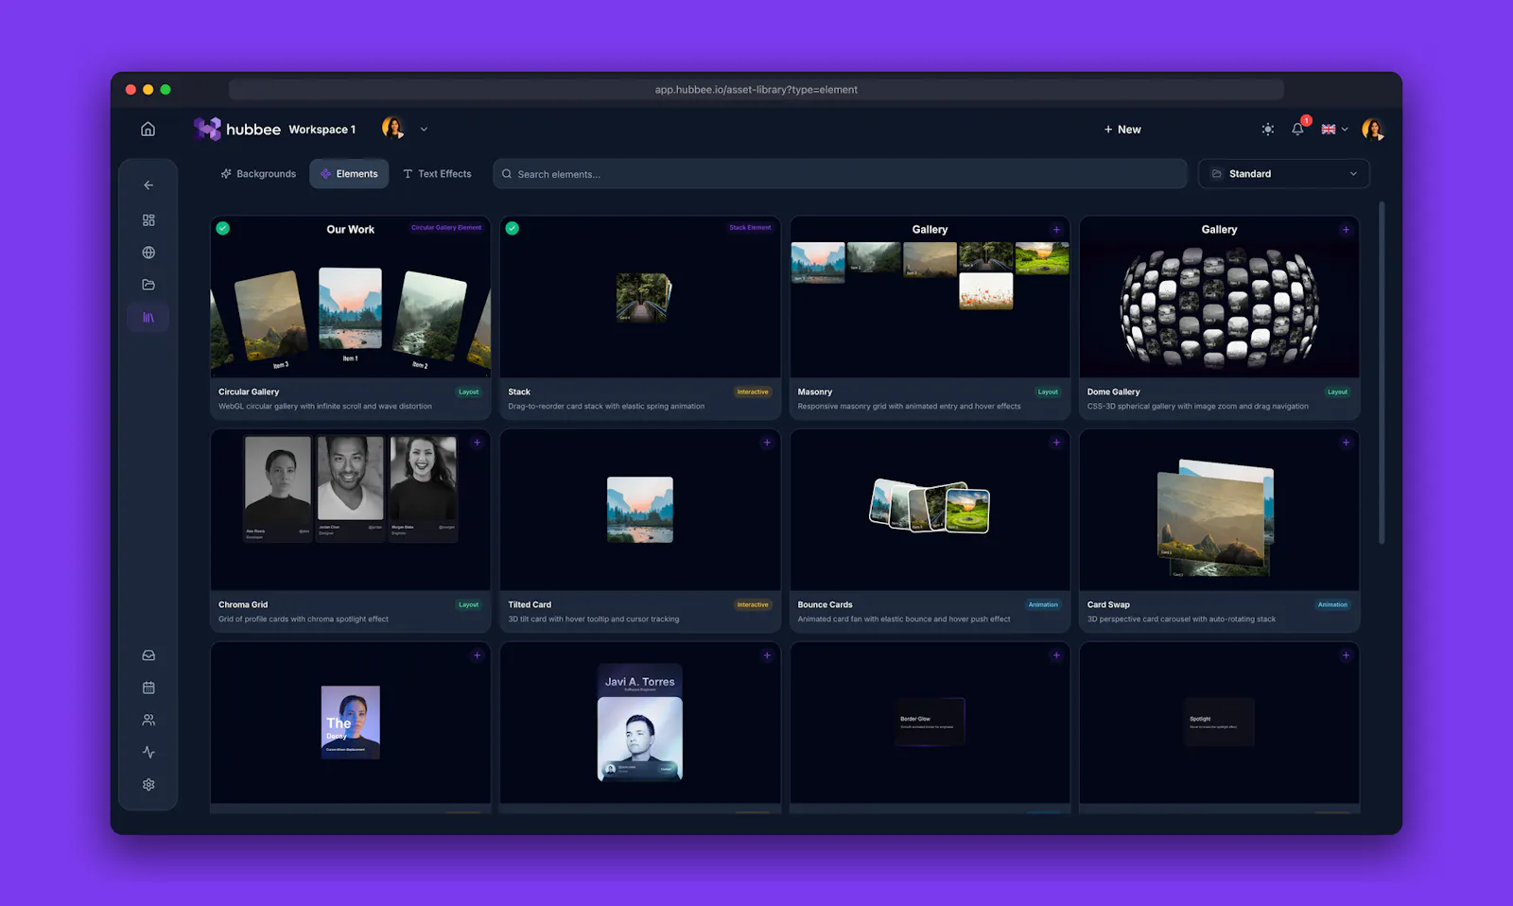Click the Animation tag on Bounce Cards
This screenshot has width=1513, height=906.
1043,605
